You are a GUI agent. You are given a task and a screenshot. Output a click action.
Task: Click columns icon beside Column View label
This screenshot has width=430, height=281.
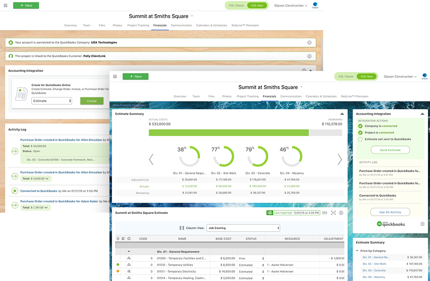(x=182, y=228)
